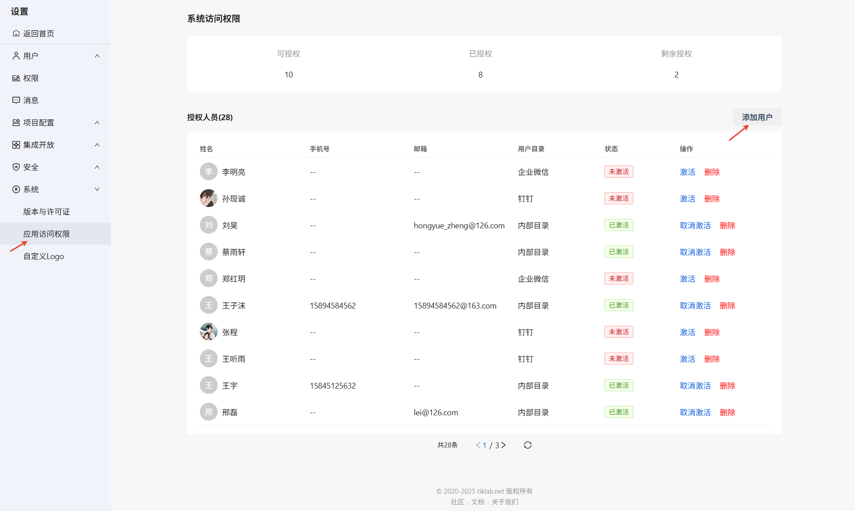Open the 文档 footer link
The width and height of the screenshot is (855, 511).
[478, 502]
